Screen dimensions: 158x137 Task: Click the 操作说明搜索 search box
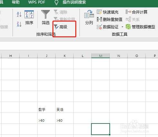pyautogui.click(x=74, y=2)
